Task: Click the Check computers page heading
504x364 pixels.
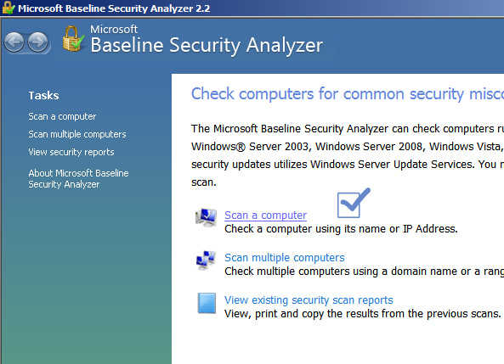Action: coord(348,94)
